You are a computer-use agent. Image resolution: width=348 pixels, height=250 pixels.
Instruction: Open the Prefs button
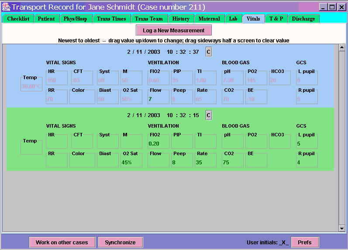coord(305,242)
